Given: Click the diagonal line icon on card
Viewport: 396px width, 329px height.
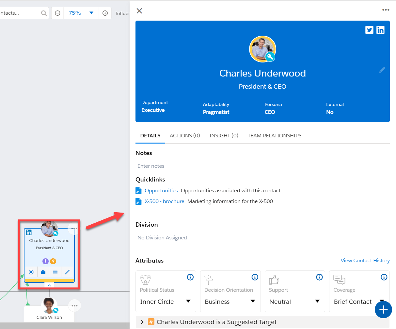Looking at the screenshot, I should [67, 272].
